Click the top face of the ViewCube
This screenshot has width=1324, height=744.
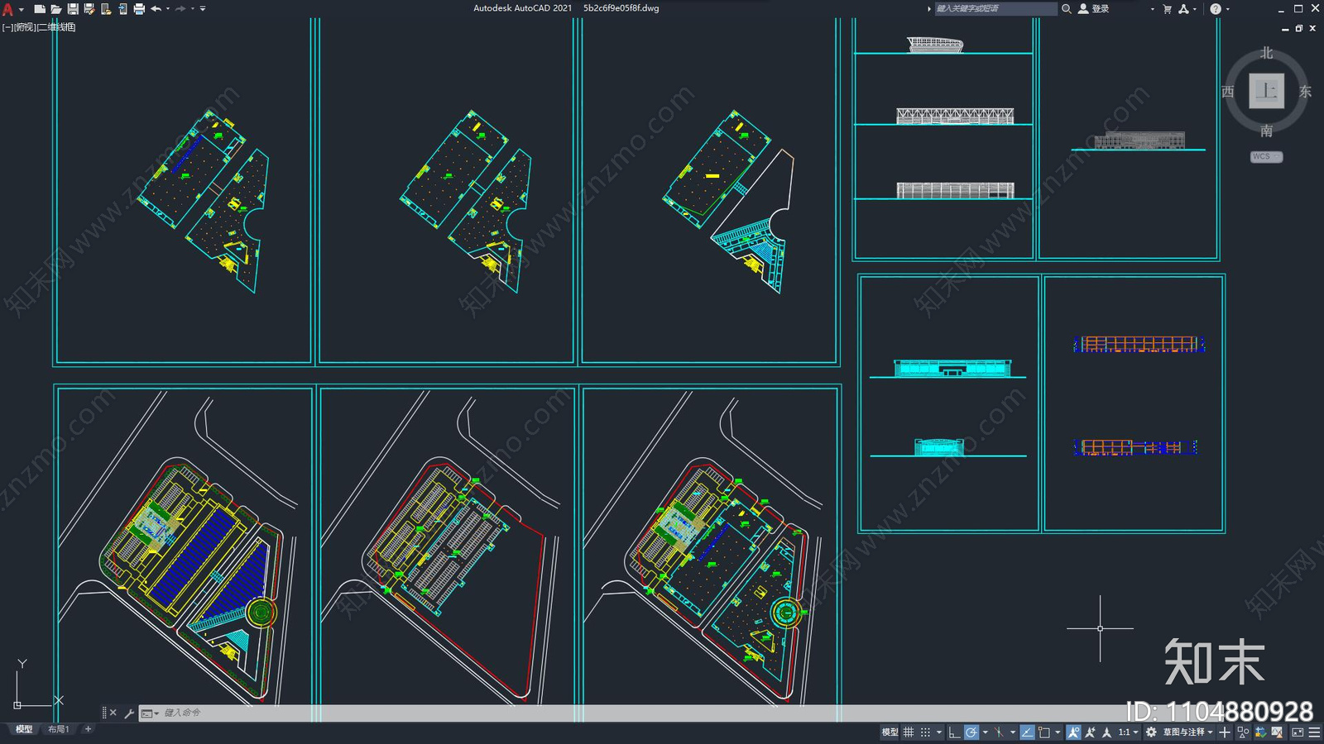click(x=1266, y=90)
